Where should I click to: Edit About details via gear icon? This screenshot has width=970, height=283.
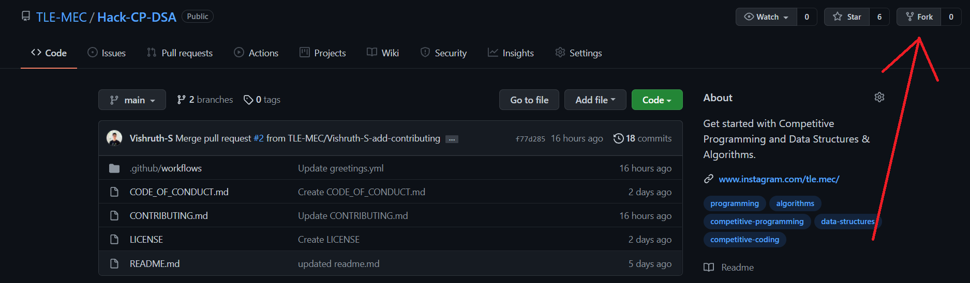point(879,97)
